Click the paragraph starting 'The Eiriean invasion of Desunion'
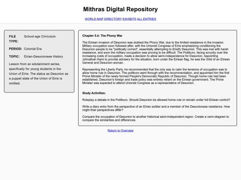This screenshot has width=241, height=180. click(156, 52)
